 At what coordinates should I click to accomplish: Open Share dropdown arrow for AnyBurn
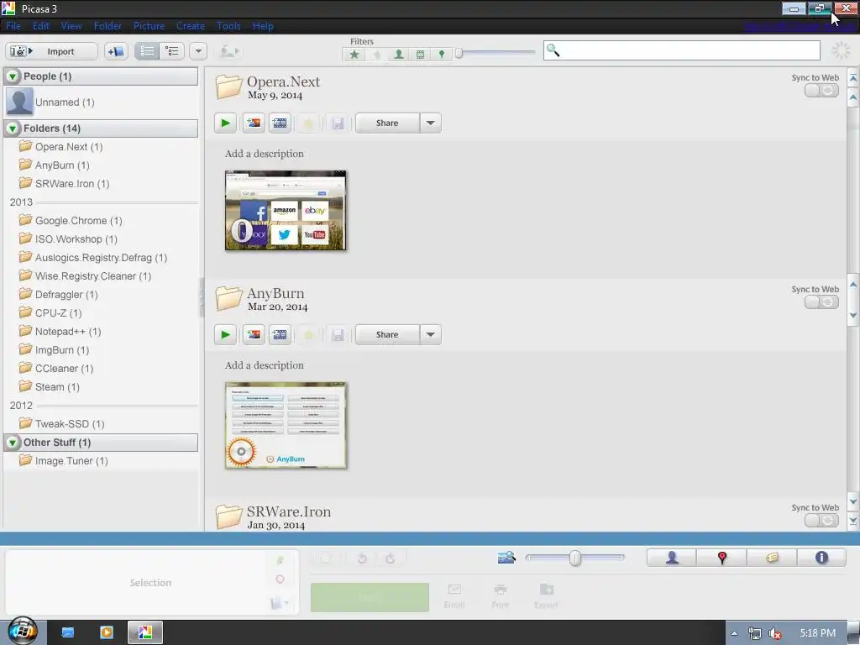431,334
